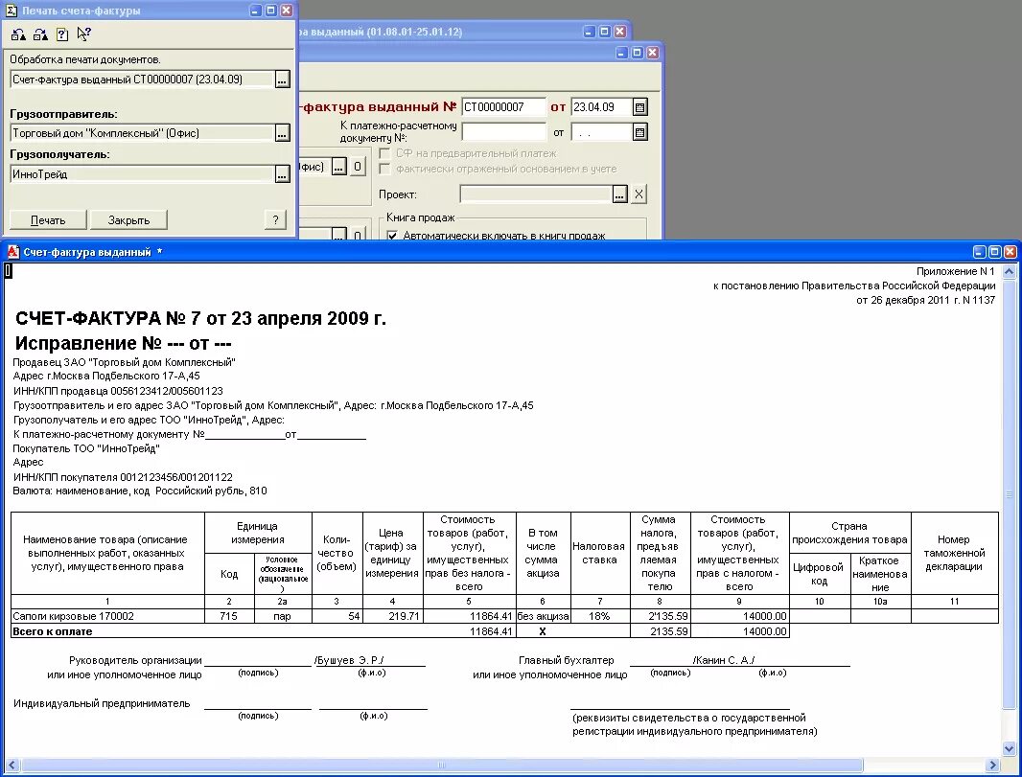The width and height of the screenshot is (1022, 777).
Task: Select the Всего к оплате row label
Action: (53, 631)
